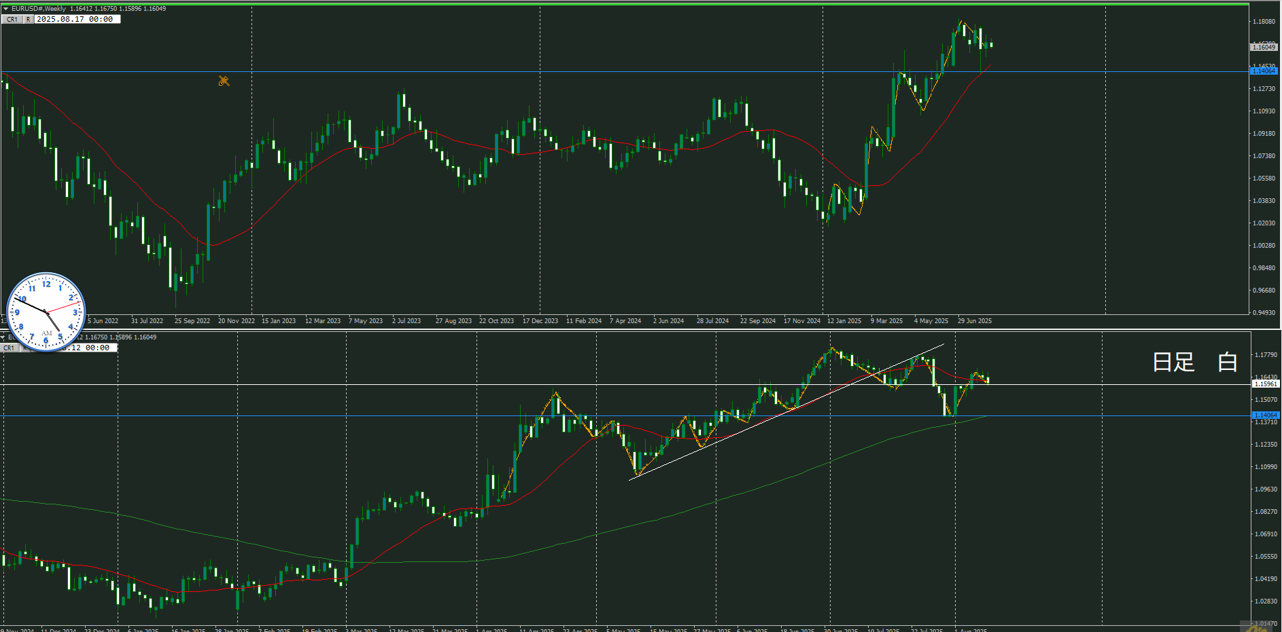Click the analog clock widget

pos(46,312)
